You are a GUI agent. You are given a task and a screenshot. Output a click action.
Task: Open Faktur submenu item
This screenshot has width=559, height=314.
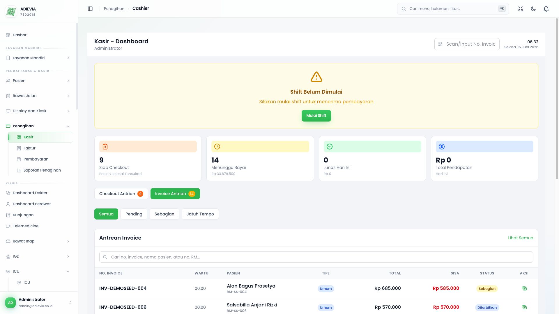(x=40, y=148)
